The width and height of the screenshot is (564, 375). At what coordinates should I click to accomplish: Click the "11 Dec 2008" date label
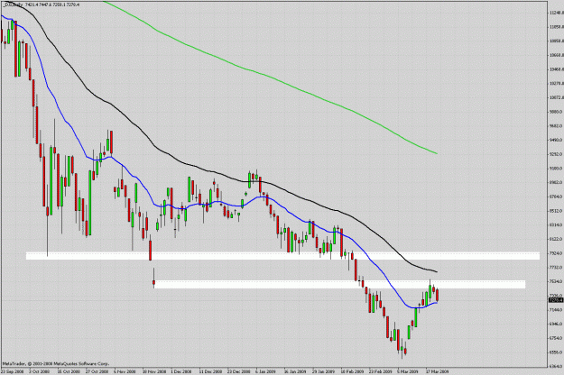click(x=211, y=371)
